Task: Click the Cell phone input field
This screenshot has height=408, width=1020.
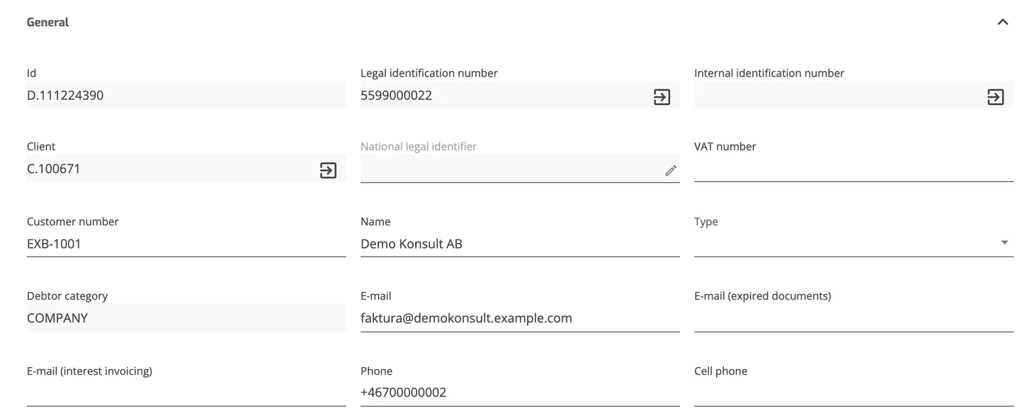Action: (x=854, y=392)
